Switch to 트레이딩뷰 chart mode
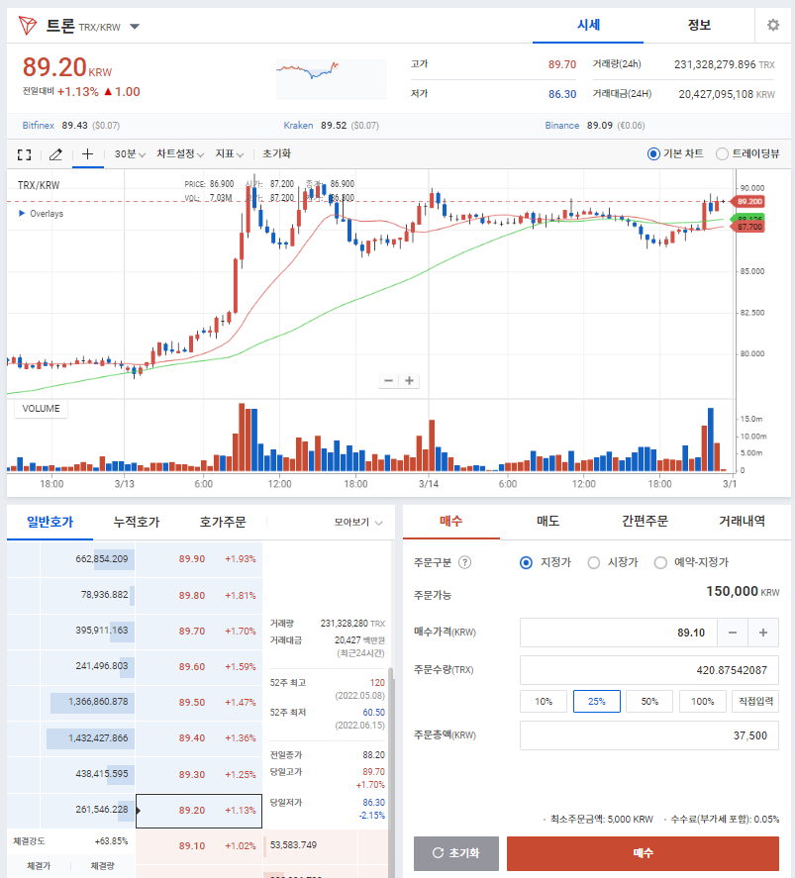 point(723,153)
